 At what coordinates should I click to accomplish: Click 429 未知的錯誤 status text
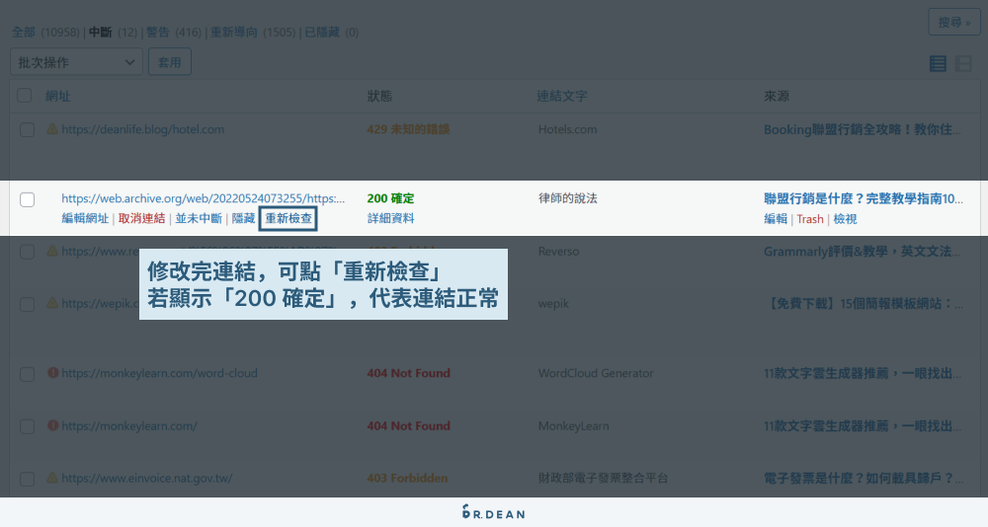408,129
